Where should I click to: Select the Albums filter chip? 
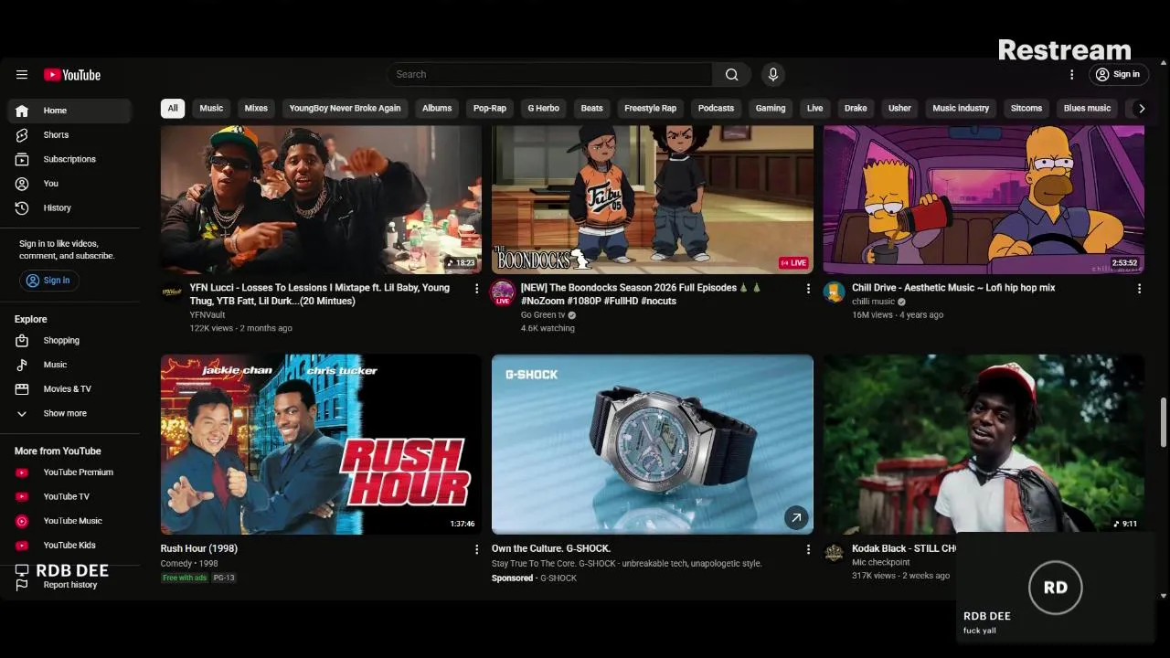437,108
